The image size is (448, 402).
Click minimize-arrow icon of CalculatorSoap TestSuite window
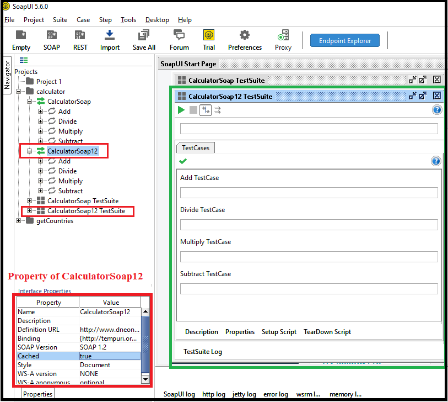coord(412,80)
